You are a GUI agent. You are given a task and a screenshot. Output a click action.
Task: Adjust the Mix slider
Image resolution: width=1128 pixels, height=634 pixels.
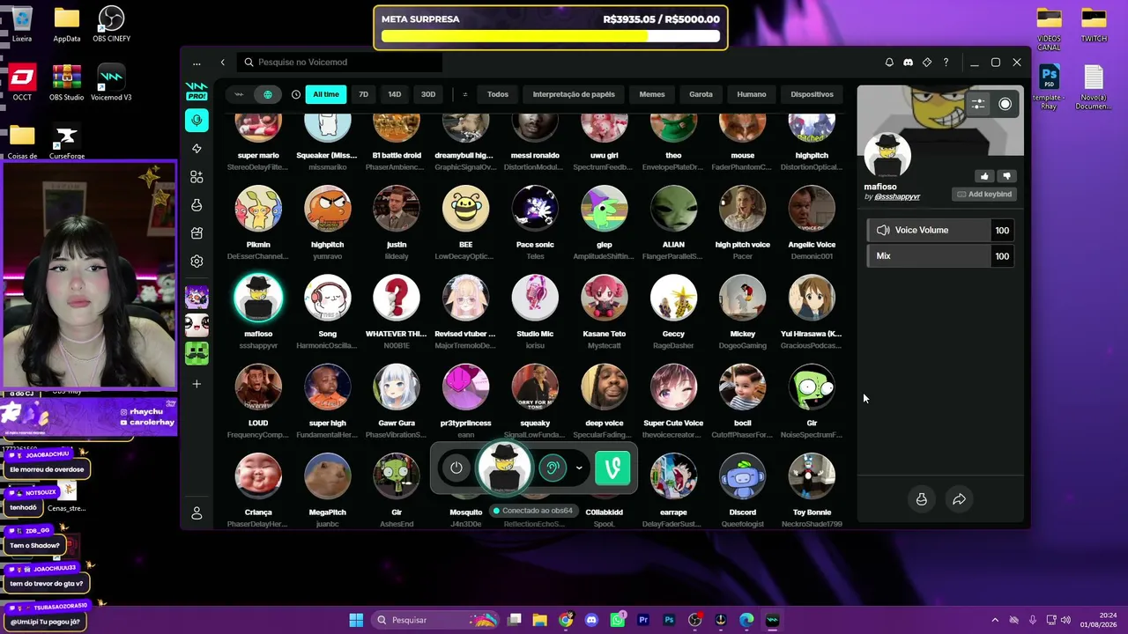[940, 256]
